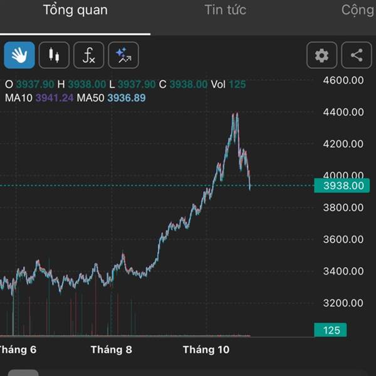Switch to the Tổng quan tab

pyautogui.click(x=75, y=10)
